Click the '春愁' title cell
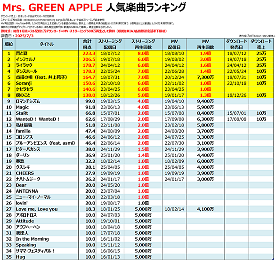276x260 pixels. pos(47,161)
